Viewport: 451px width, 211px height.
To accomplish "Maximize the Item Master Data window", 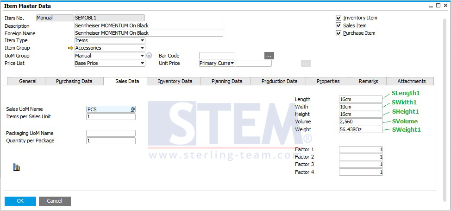I will 438,6.
